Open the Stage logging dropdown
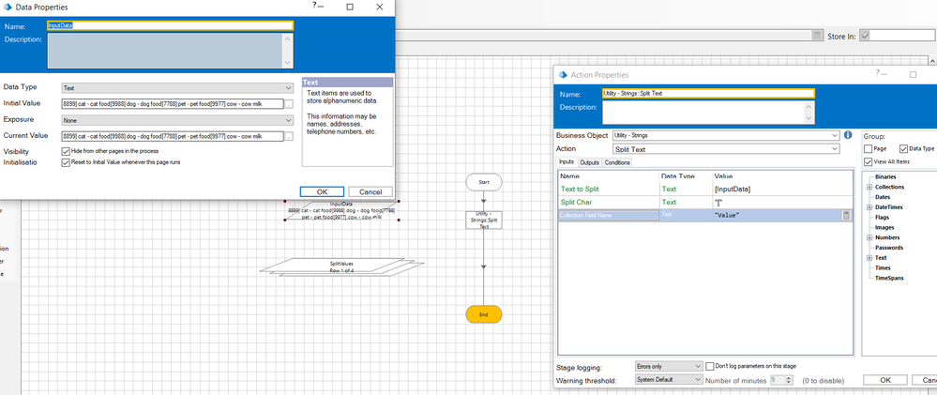Screen dimensions: 937x395 (x=670, y=365)
